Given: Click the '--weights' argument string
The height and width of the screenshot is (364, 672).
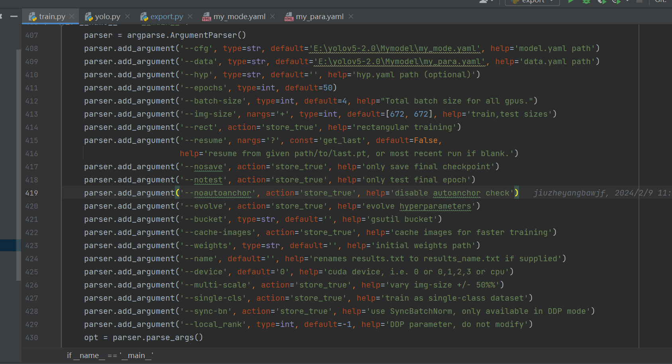Looking at the screenshot, I should click(206, 245).
